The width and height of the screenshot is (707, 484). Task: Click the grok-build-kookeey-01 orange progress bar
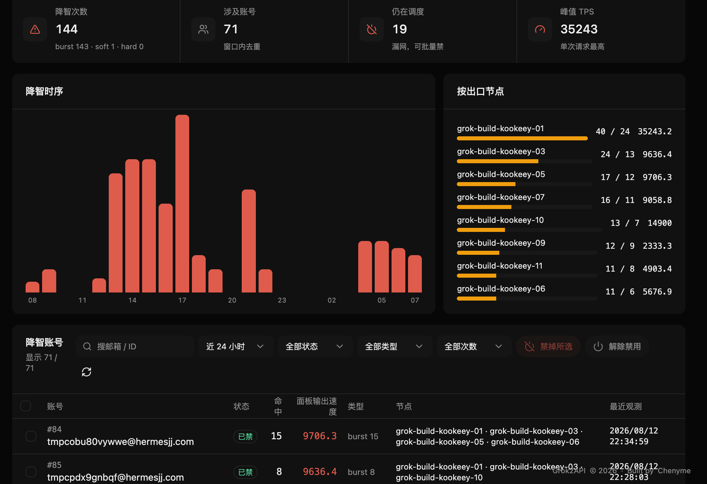click(522, 138)
